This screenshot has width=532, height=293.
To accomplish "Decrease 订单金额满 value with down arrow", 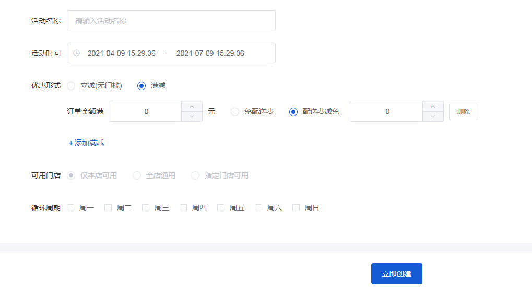I will pos(192,117).
